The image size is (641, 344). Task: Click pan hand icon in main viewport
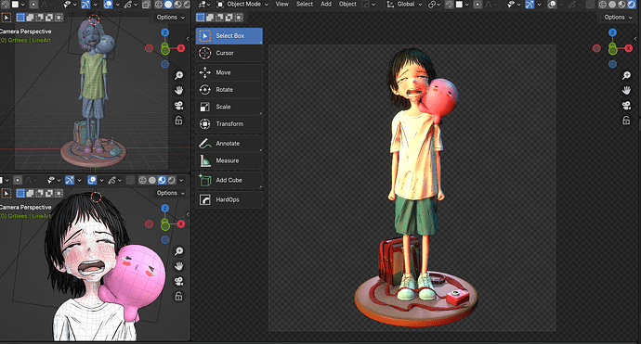626,90
